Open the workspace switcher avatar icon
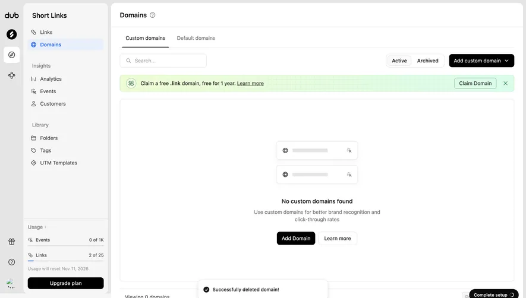This screenshot has height=298, width=526. coord(12,34)
